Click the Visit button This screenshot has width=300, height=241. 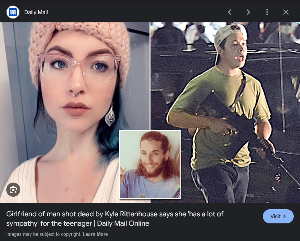coord(278,216)
